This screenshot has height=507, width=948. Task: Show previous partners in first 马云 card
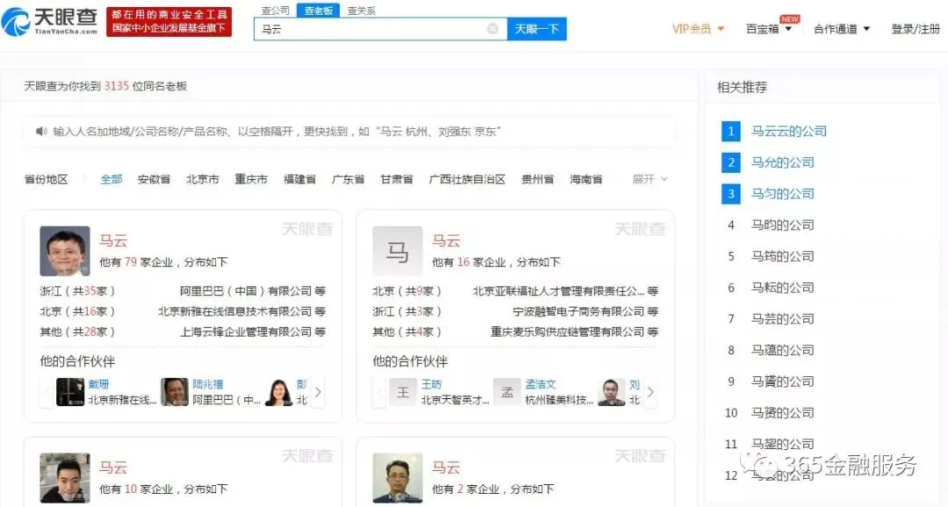click(47, 392)
